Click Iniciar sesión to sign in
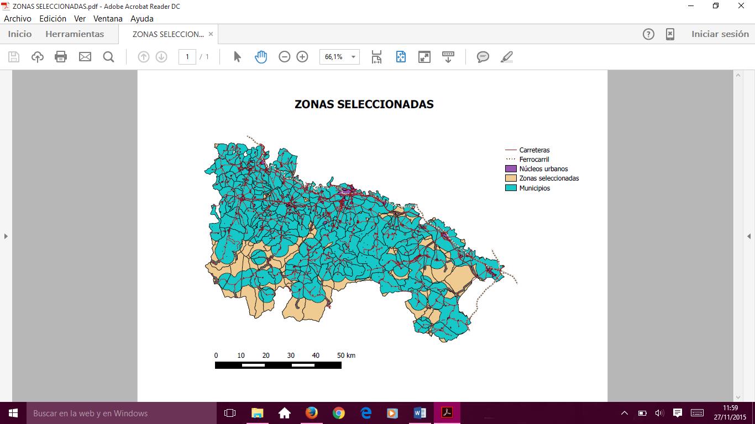 point(720,34)
